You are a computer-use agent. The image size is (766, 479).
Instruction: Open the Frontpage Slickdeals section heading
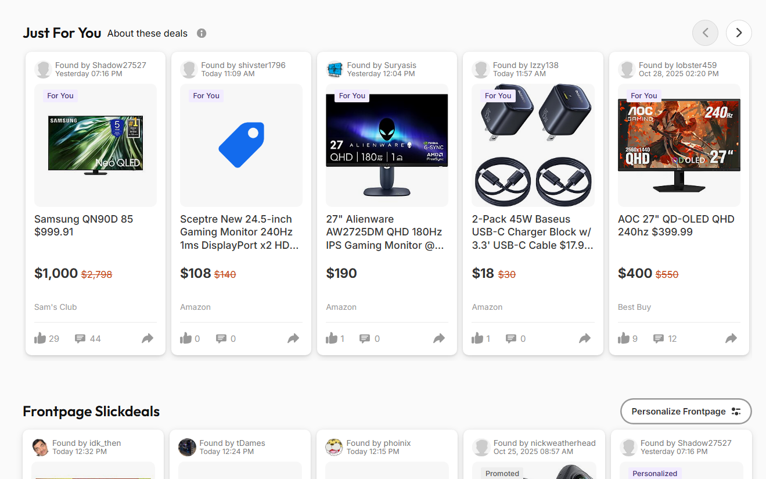click(x=91, y=411)
